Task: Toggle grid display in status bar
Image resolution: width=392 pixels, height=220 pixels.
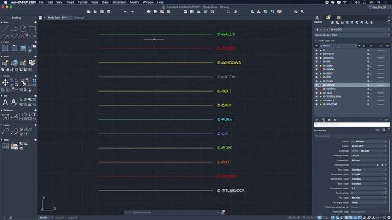Action: point(320,218)
